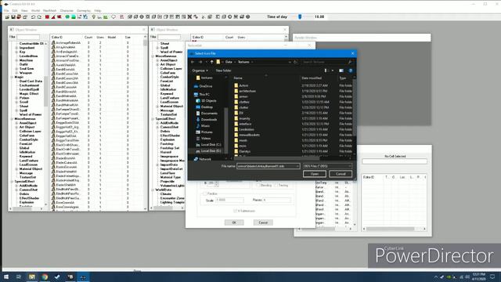
Task: Click the redo toolbar icon
Action: [39, 17]
